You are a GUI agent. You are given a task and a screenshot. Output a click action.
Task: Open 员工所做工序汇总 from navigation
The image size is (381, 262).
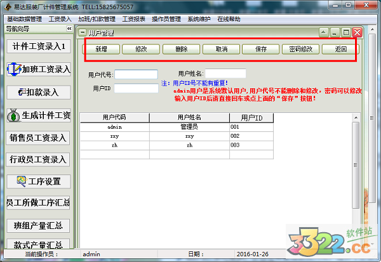click(x=38, y=202)
